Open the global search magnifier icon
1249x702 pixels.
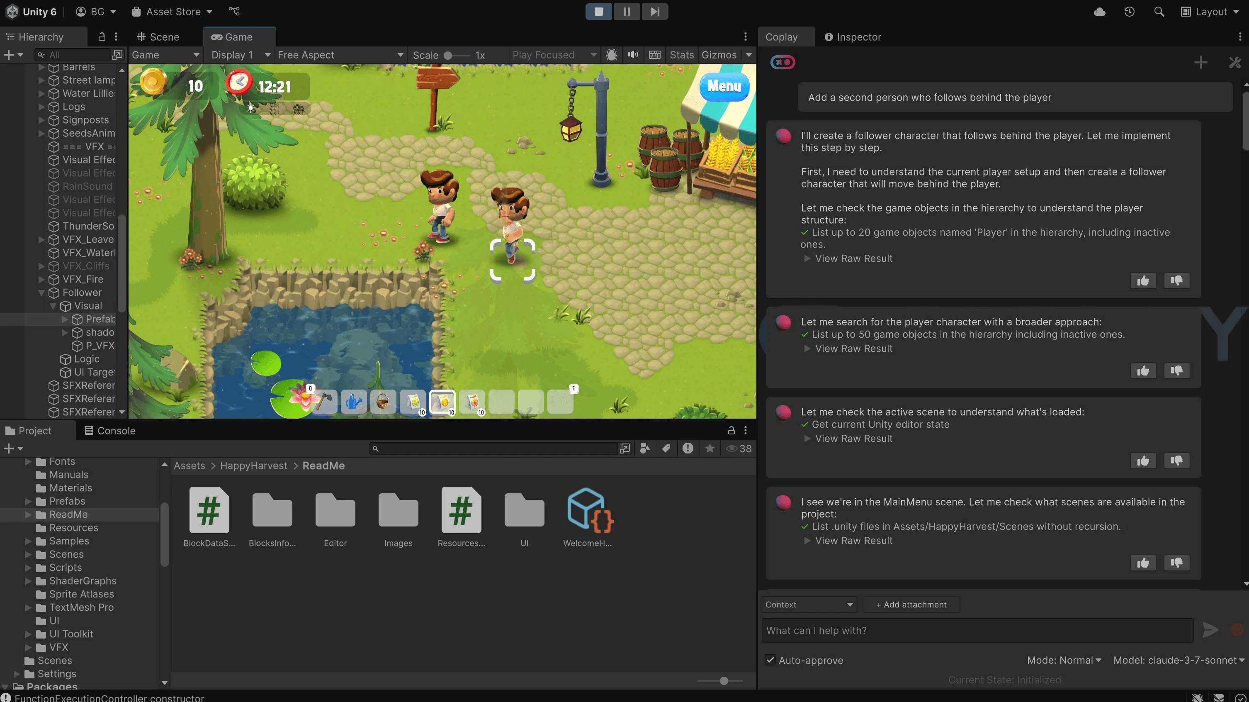[x=1159, y=12]
